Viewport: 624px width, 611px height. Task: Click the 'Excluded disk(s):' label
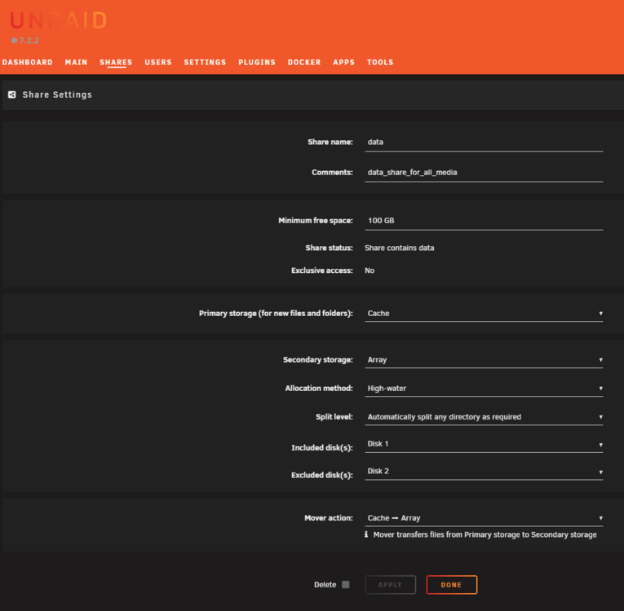322,476
